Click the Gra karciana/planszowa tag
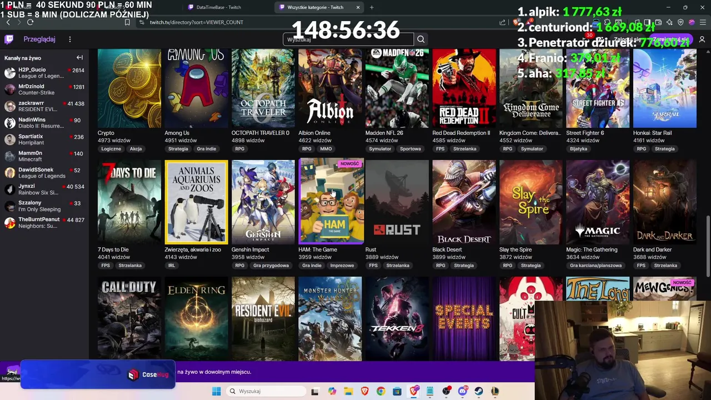 tap(595, 266)
